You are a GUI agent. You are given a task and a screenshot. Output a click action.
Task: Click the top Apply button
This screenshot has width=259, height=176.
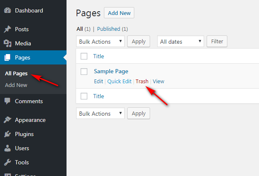[x=138, y=42]
